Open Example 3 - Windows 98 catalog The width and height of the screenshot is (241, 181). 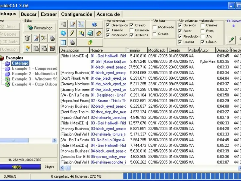pos(34,79)
